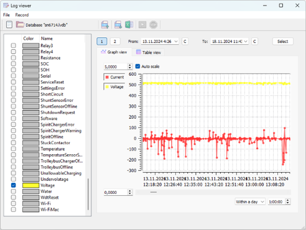The image size is (306, 230).
Task: Click the upper scale stepper arrows
Action: pyautogui.click(x=130, y=67)
